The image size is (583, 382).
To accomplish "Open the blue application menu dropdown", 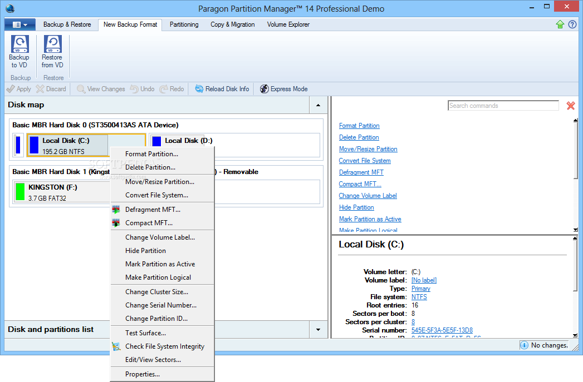I will coord(20,25).
